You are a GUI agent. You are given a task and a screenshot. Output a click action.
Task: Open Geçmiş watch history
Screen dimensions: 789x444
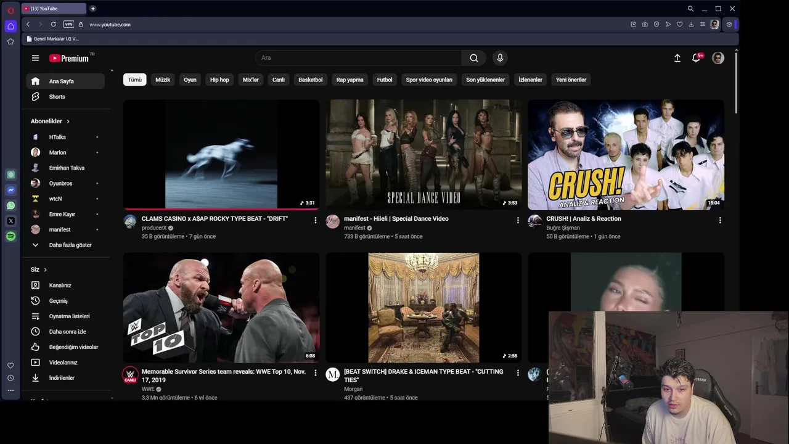(x=66, y=301)
